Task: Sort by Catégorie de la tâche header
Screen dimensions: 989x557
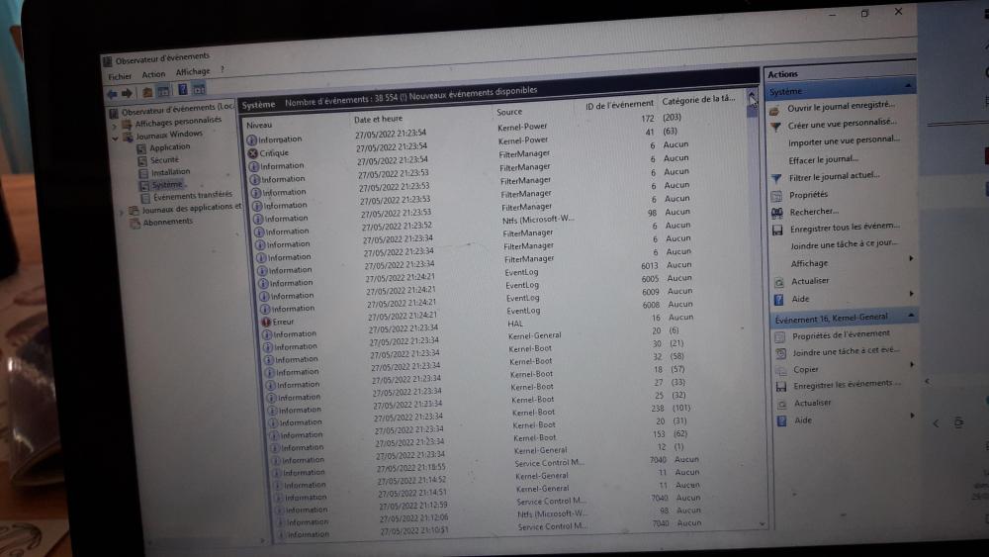Action: pos(698,100)
